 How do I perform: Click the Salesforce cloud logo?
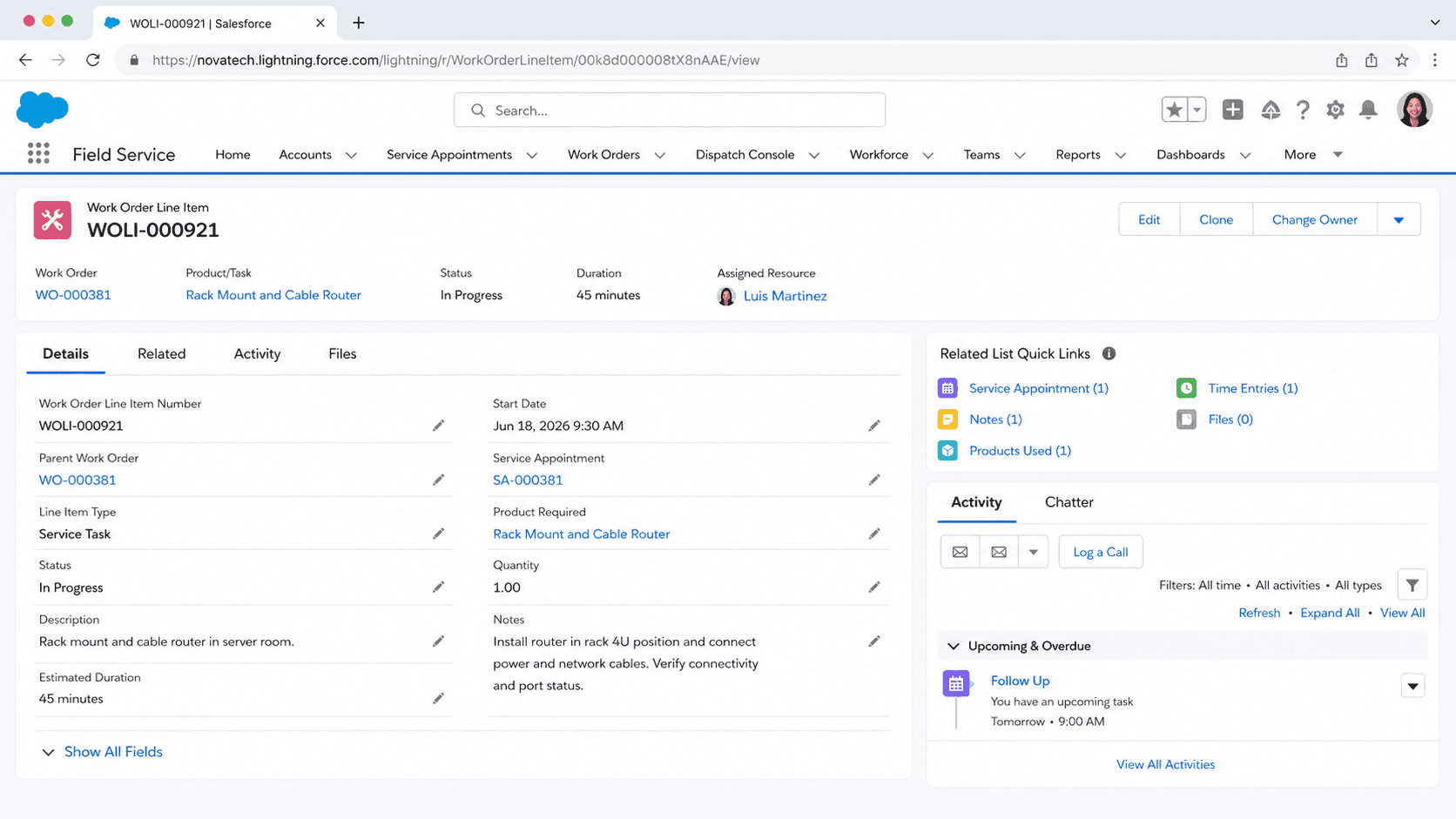[x=42, y=110]
